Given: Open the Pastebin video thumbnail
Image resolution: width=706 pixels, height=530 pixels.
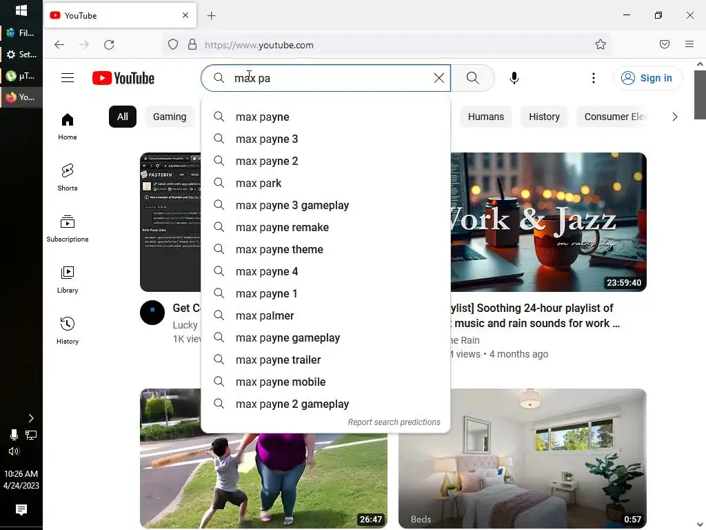Looking at the screenshot, I should (x=171, y=222).
